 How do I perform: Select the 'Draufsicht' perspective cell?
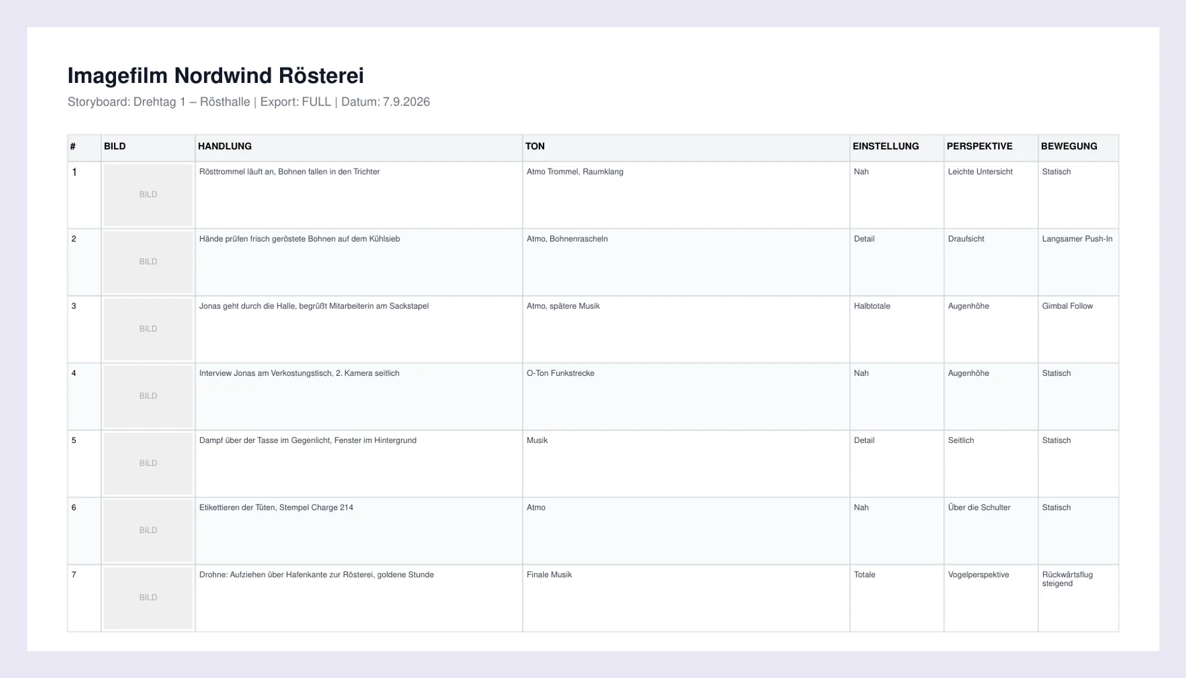(990, 262)
